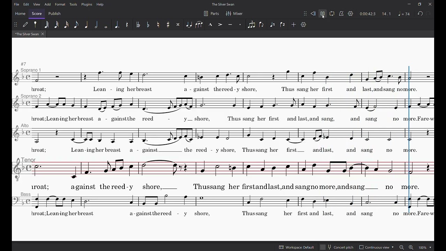
Task: Choose the half note duration
Action: (x=96, y=25)
